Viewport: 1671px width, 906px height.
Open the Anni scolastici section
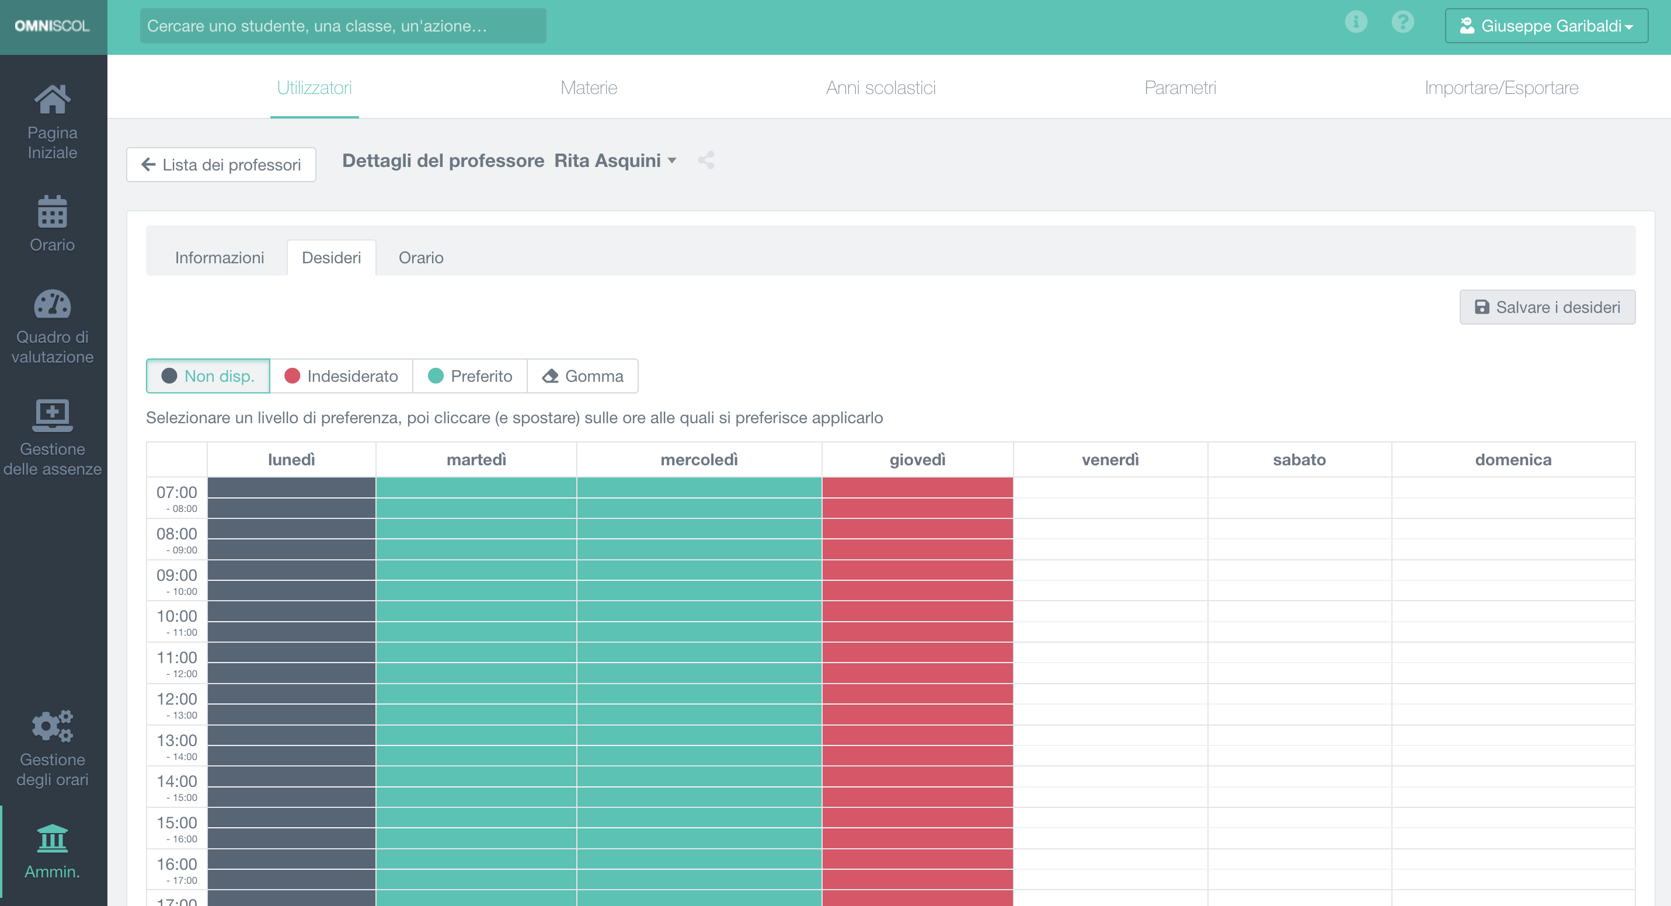point(881,88)
